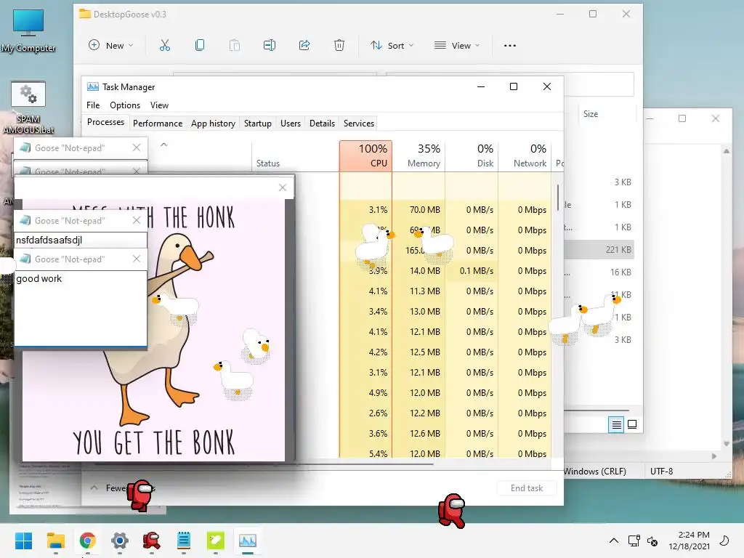Viewport: 744px width, 558px height.
Task: Open File Explorer from the taskbar
Action: [56, 541]
